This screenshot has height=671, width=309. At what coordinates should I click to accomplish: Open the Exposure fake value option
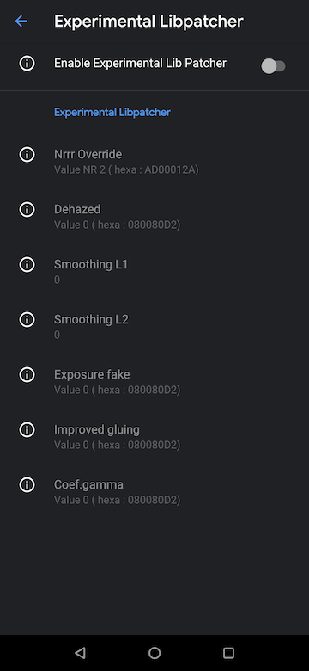pos(154,382)
